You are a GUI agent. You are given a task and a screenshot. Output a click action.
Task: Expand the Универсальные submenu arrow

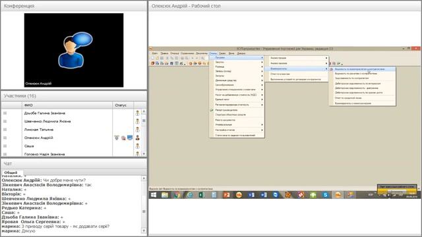pyautogui.click(x=262, y=124)
